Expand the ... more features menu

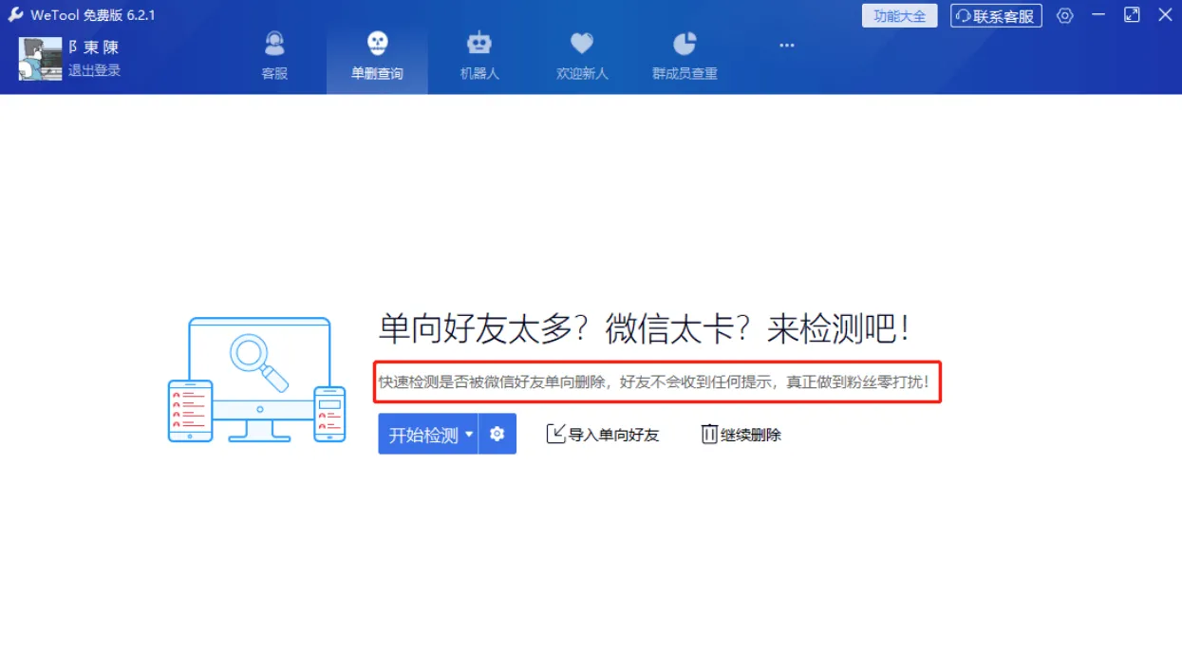786,45
